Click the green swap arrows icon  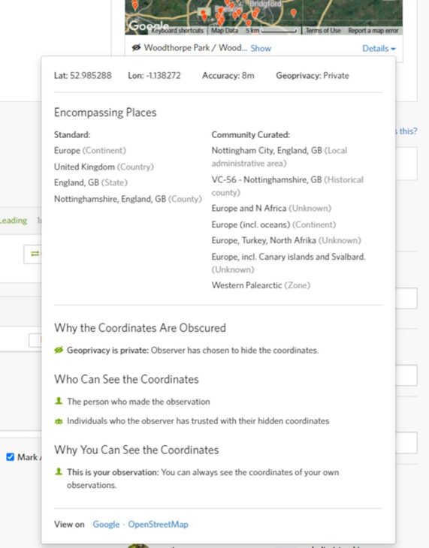tap(35, 254)
